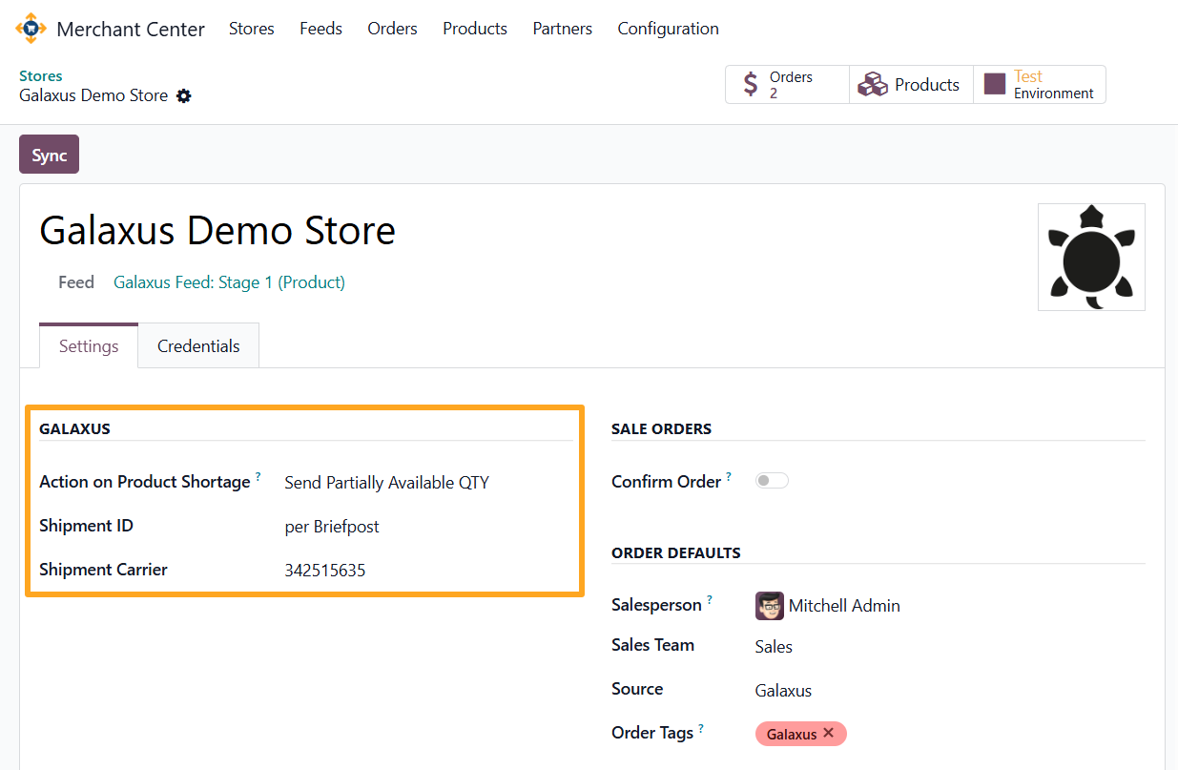Open the Orders dollar stat button
The image size is (1178, 770).
pos(787,84)
